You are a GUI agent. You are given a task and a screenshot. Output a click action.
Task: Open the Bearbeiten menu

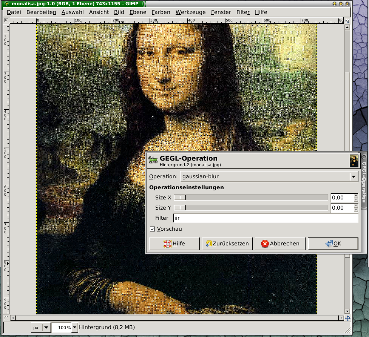coord(41,12)
